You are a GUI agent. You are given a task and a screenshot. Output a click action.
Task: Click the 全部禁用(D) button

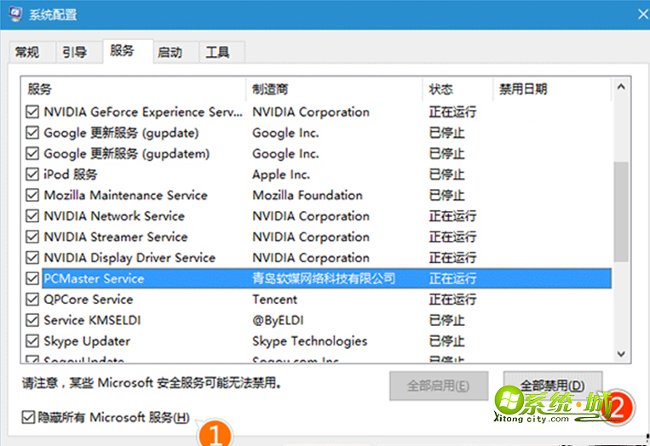(x=553, y=386)
